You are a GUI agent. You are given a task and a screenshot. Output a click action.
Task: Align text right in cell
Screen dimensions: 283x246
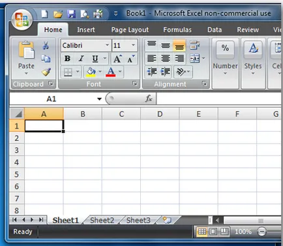click(179, 59)
